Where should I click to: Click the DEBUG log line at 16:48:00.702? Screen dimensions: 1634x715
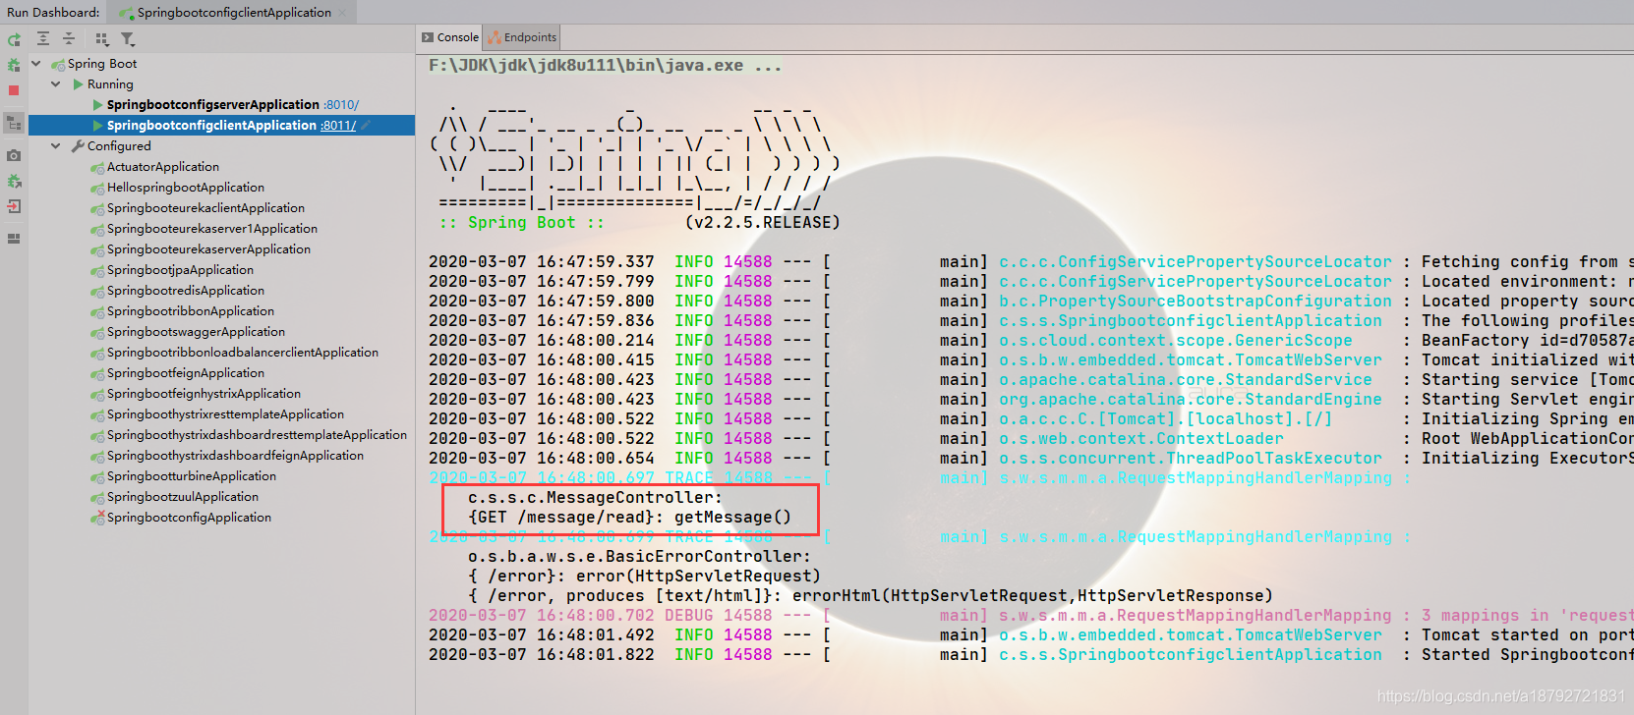coord(1031,616)
